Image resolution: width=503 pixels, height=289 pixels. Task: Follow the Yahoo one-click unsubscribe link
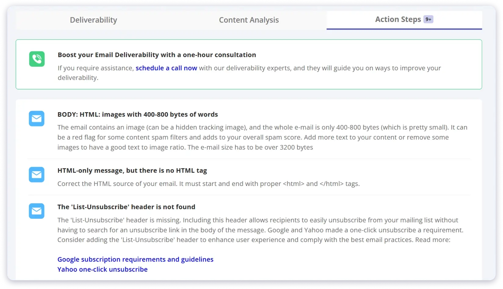point(102,269)
